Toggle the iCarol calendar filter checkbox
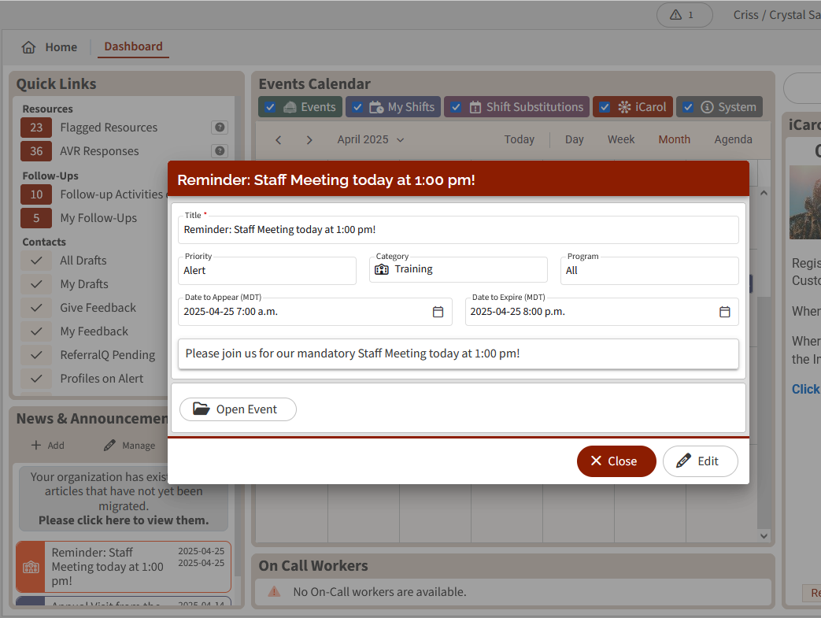This screenshot has height=618, width=821. pos(605,107)
